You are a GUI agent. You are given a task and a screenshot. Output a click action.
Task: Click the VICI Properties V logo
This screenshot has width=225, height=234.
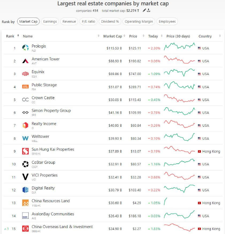coord(25,177)
